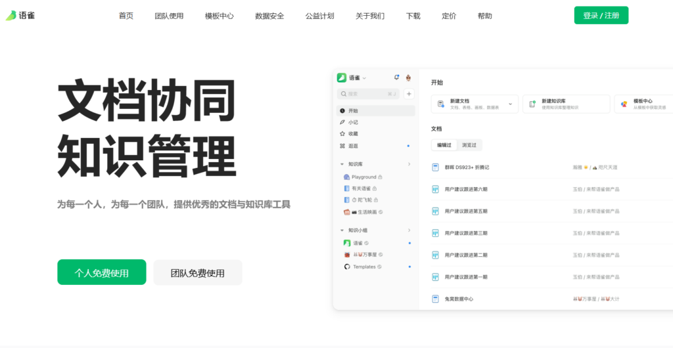Screen dimensions: 673x348
Task: Collapse the 知识库 section triangle
Action: (342, 164)
